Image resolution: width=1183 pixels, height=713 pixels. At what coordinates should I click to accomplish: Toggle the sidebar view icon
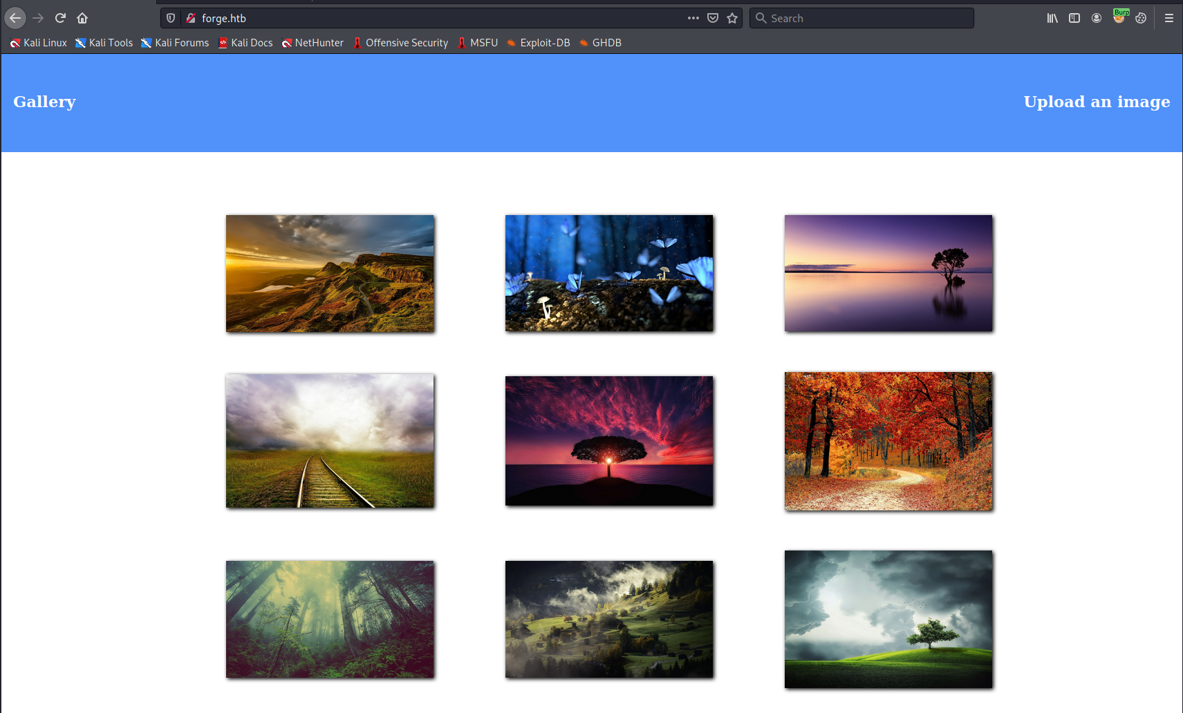tap(1074, 18)
